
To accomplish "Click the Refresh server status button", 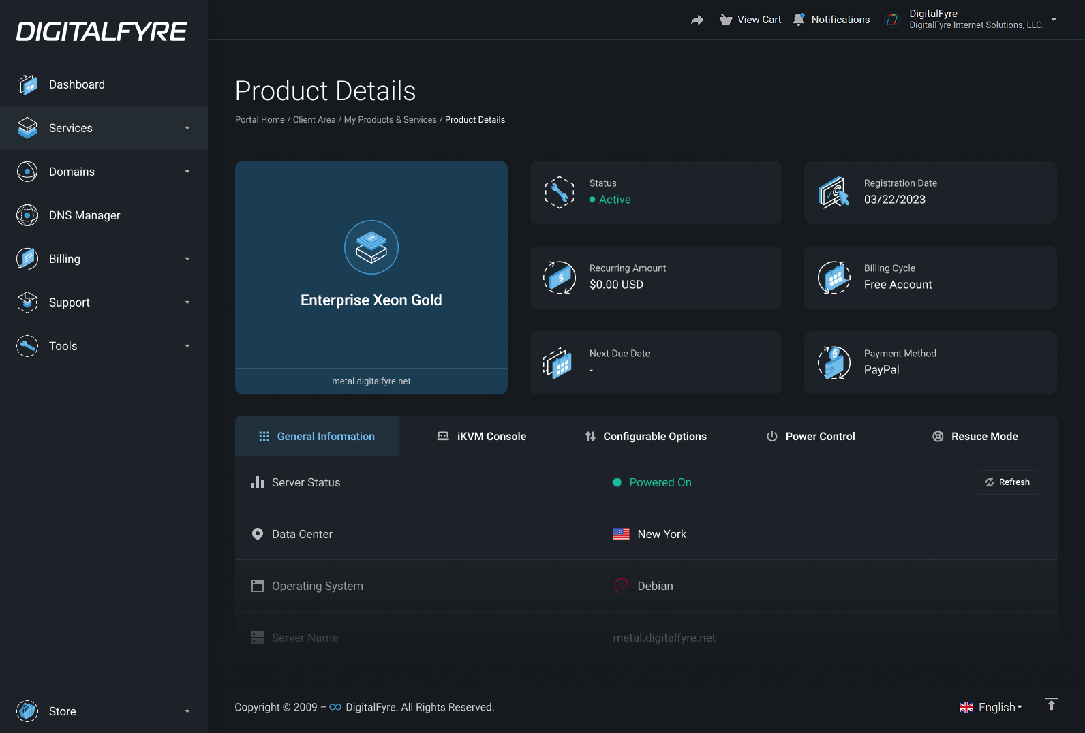I will click(x=1008, y=482).
